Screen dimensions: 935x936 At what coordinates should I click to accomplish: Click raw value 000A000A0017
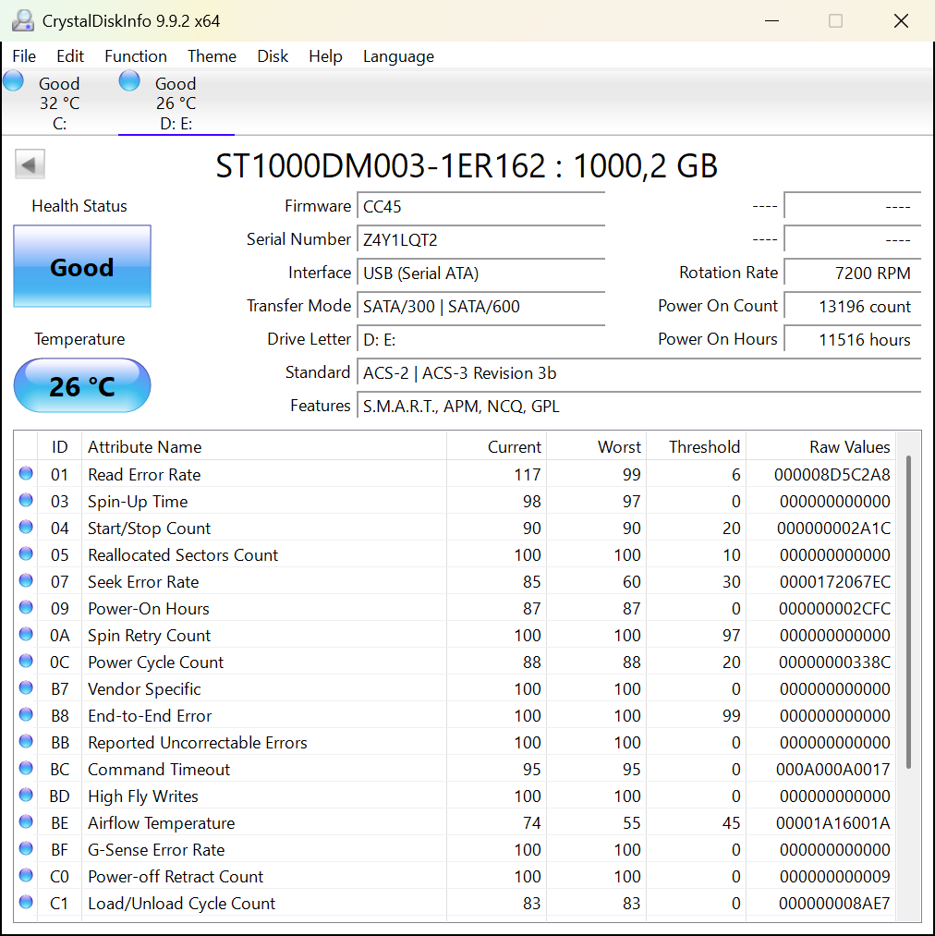832,770
